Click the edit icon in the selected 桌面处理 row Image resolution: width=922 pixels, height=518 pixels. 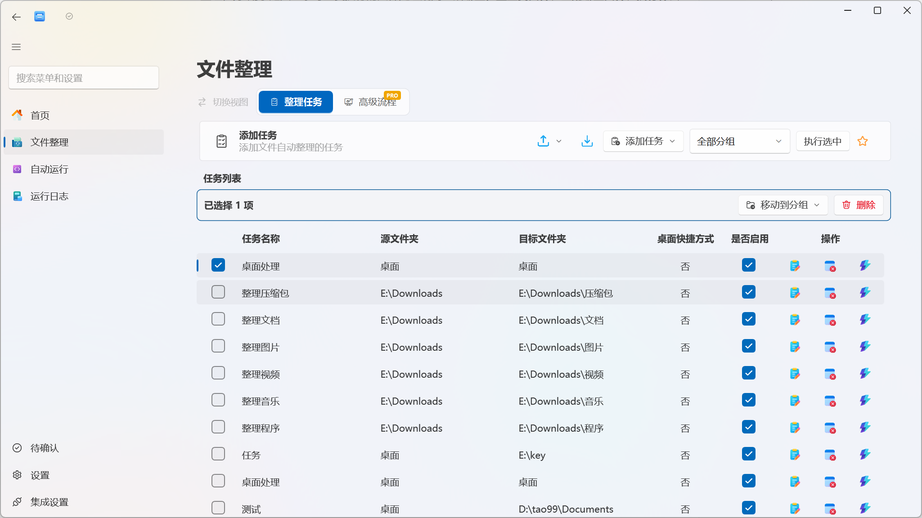(x=795, y=266)
